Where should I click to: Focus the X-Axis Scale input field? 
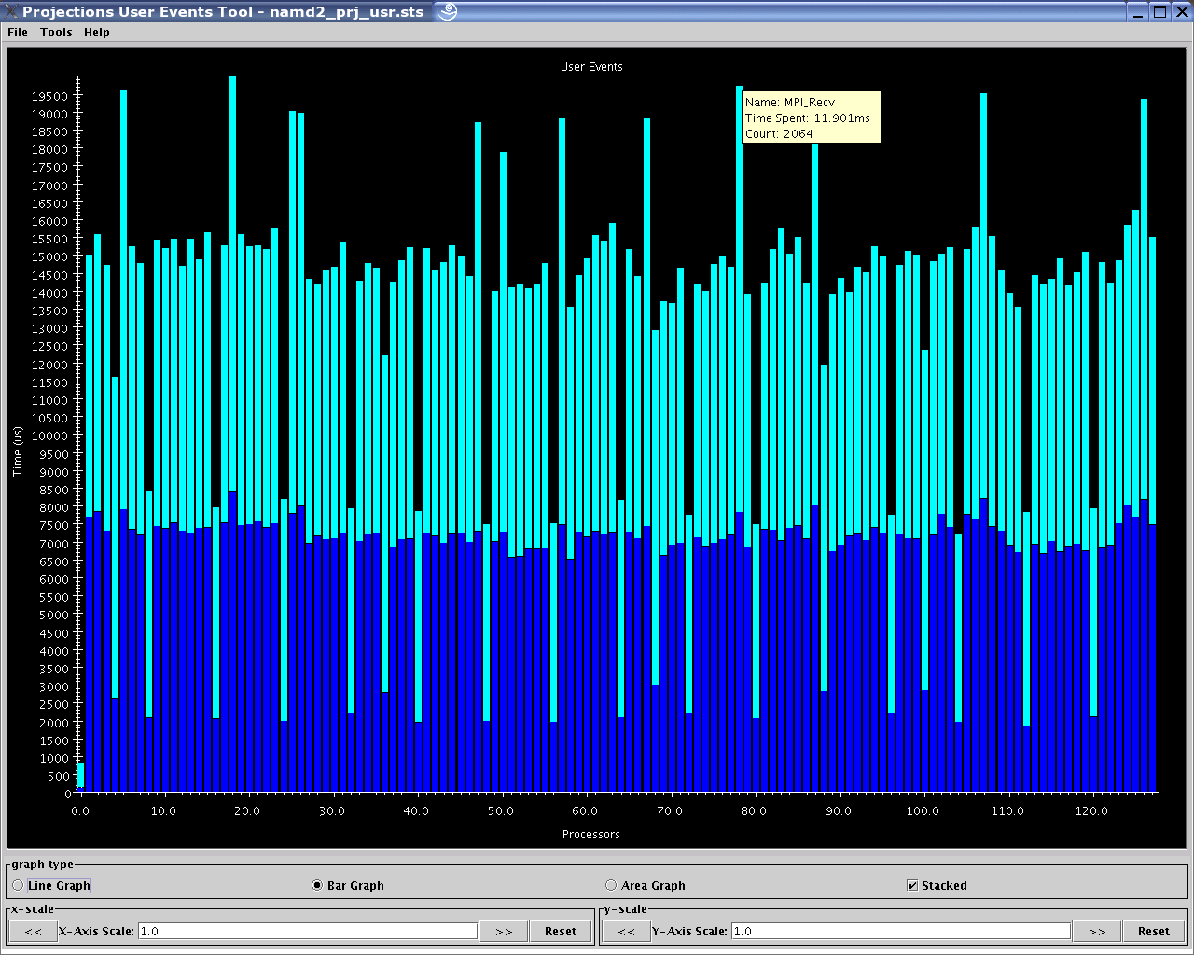tap(308, 931)
